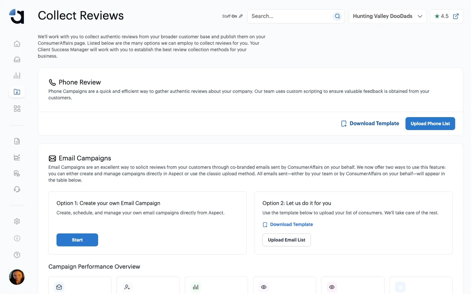Click 'Option 2: Let us do it for you' text

pos(297,203)
